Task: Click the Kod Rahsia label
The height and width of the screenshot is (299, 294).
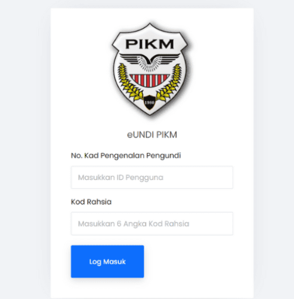Action: (91, 202)
